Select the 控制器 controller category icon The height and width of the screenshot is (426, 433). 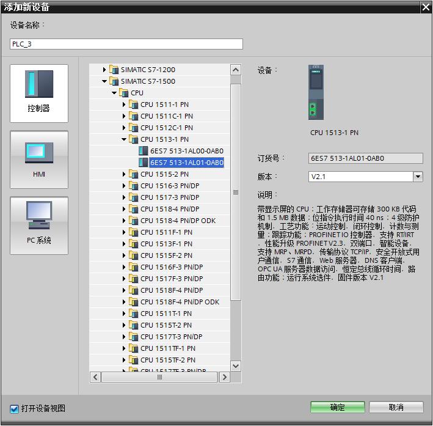[x=39, y=94]
